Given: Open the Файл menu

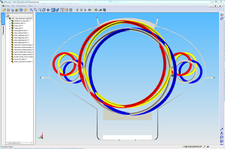Looking at the screenshot, I should 7,6.
